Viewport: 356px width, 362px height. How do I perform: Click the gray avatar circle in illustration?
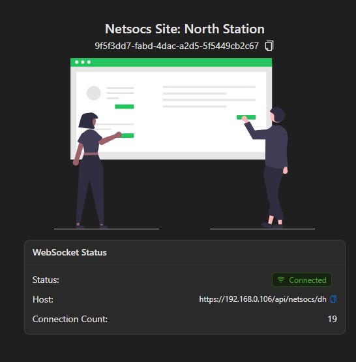tap(93, 93)
